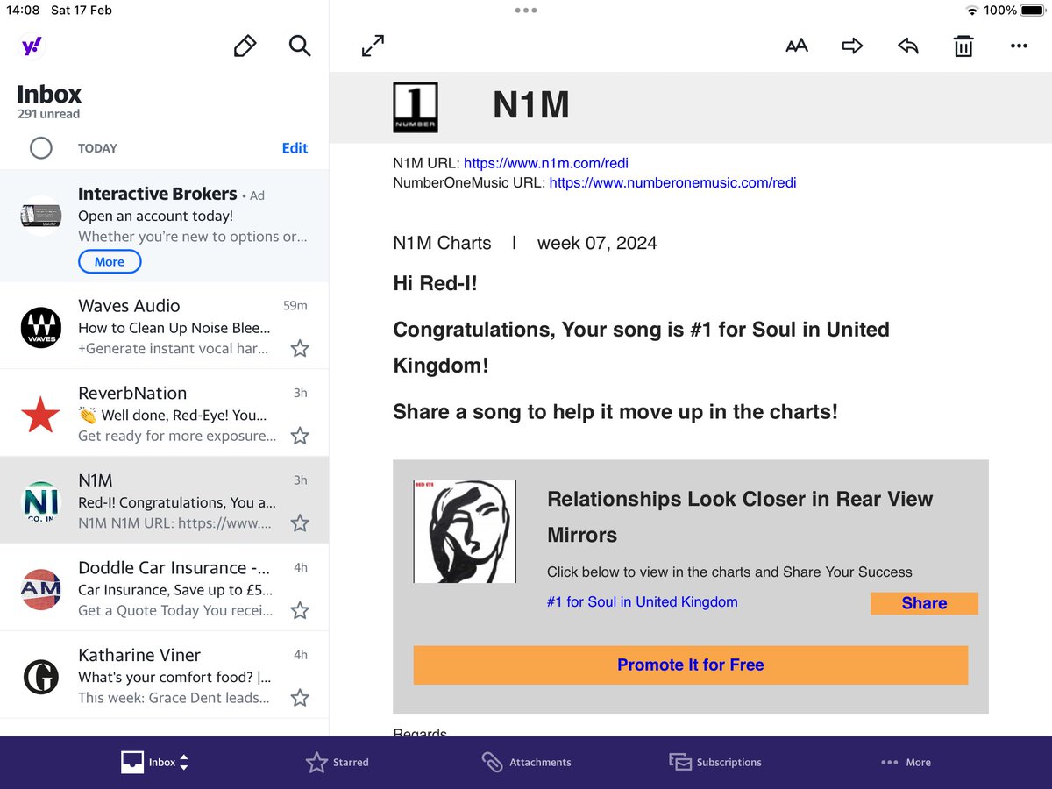Star the ReverbNation email
The width and height of the screenshot is (1052, 789).
(x=300, y=436)
